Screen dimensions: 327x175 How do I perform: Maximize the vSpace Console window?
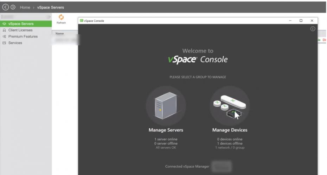[x=301, y=21]
